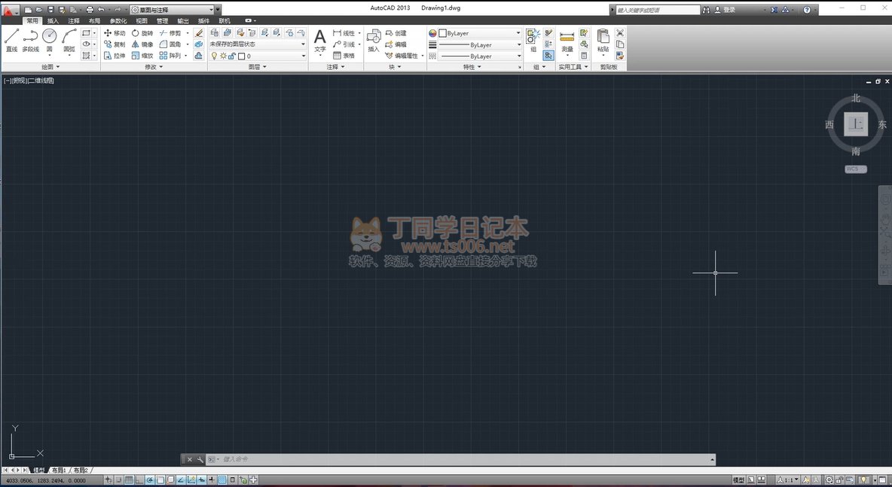Click the 组 (Group) icon
This screenshot has width=892, height=487.
point(533,40)
